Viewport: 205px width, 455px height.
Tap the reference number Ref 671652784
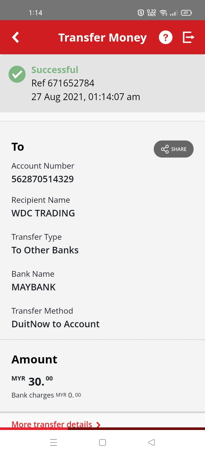[63, 83]
